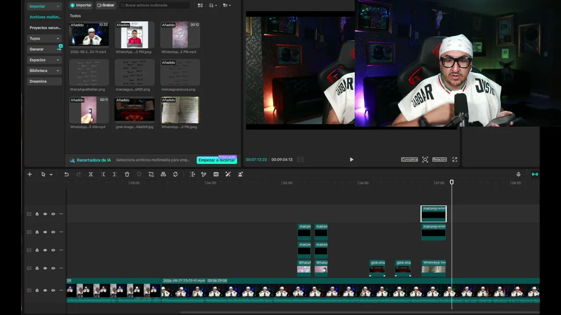The height and width of the screenshot is (315, 561).
Task: Mute the third overlay track
Action: 53,250
